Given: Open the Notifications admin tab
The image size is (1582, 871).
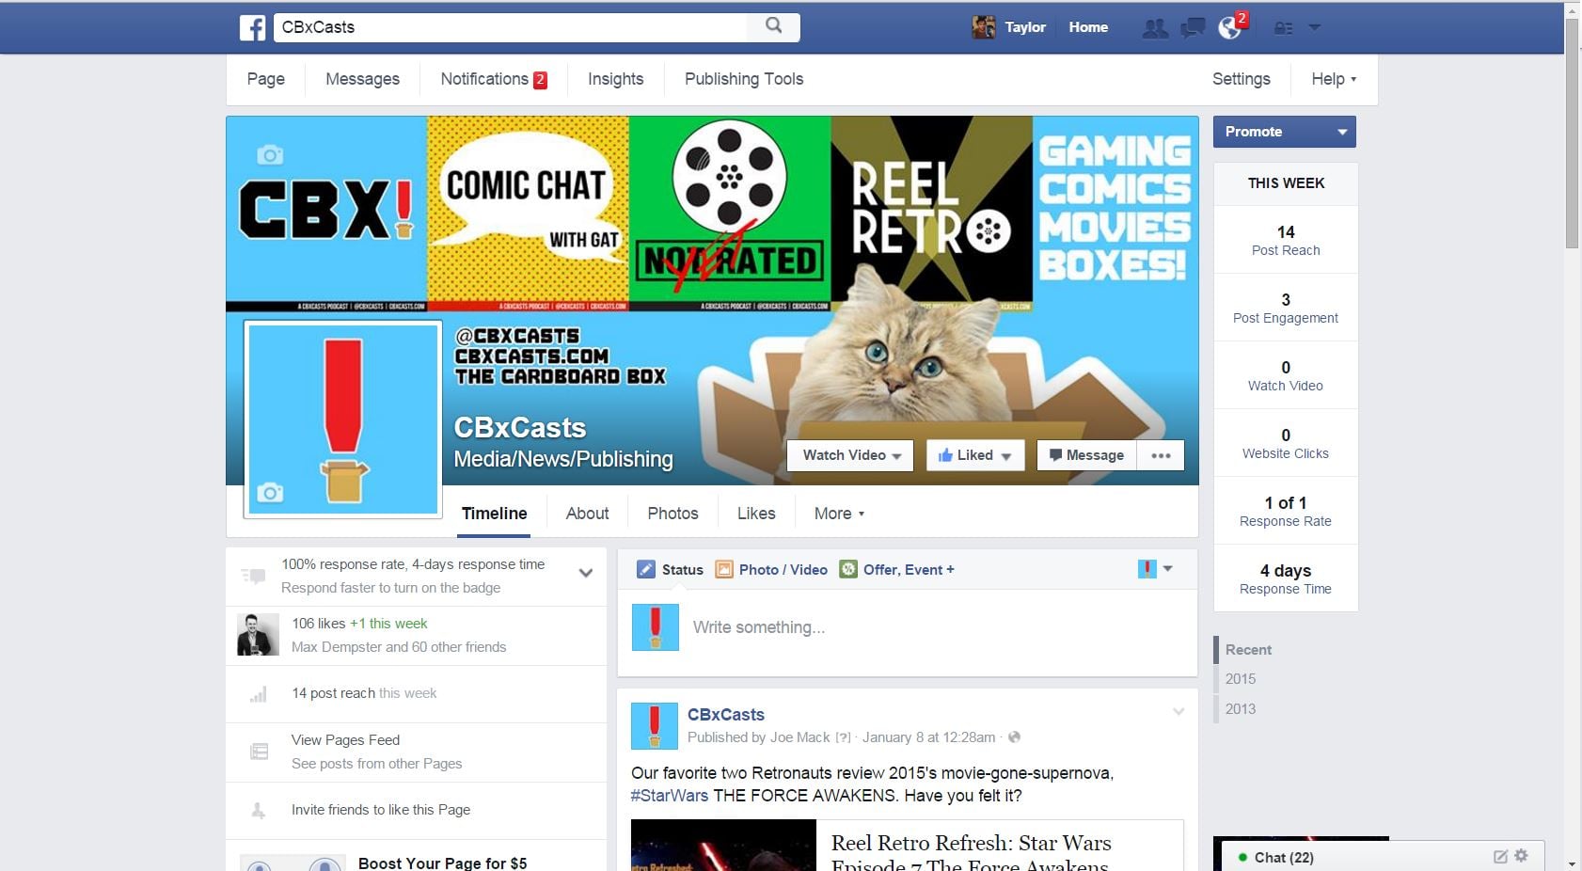Looking at the screenshot, I should [x=494, y=79].
